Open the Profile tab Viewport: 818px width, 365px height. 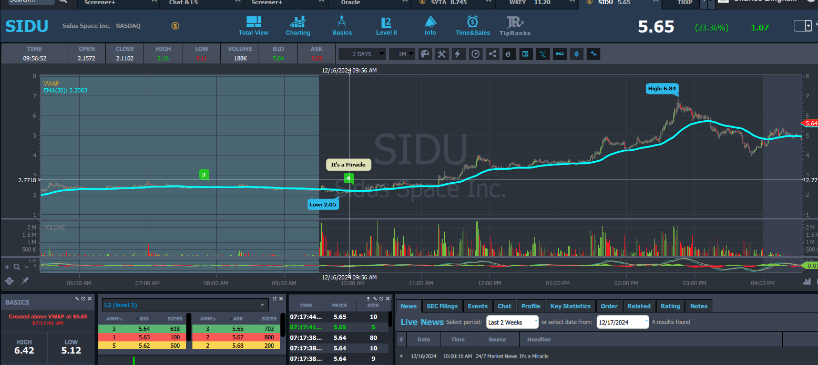click(x=530, y=306)
